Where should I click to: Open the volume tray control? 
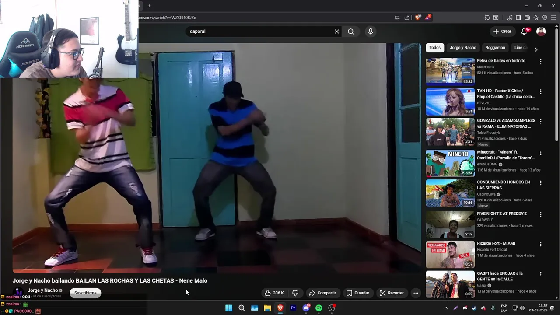click(x=522, y=308)
